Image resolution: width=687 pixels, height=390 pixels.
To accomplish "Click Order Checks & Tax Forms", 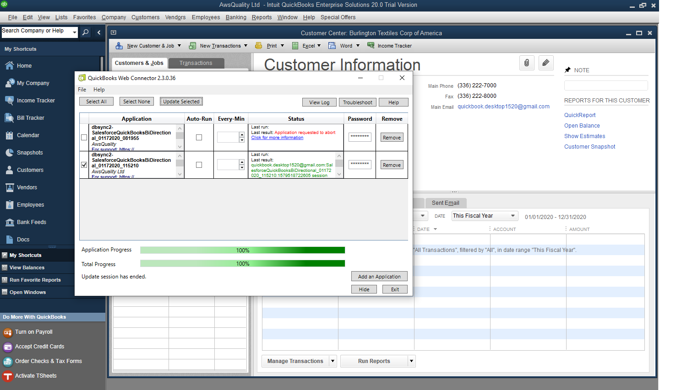I will point(49,361).
